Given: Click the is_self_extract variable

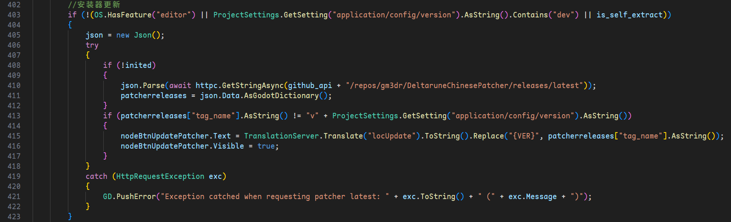Looking at the screenshot, I should 630,15.
